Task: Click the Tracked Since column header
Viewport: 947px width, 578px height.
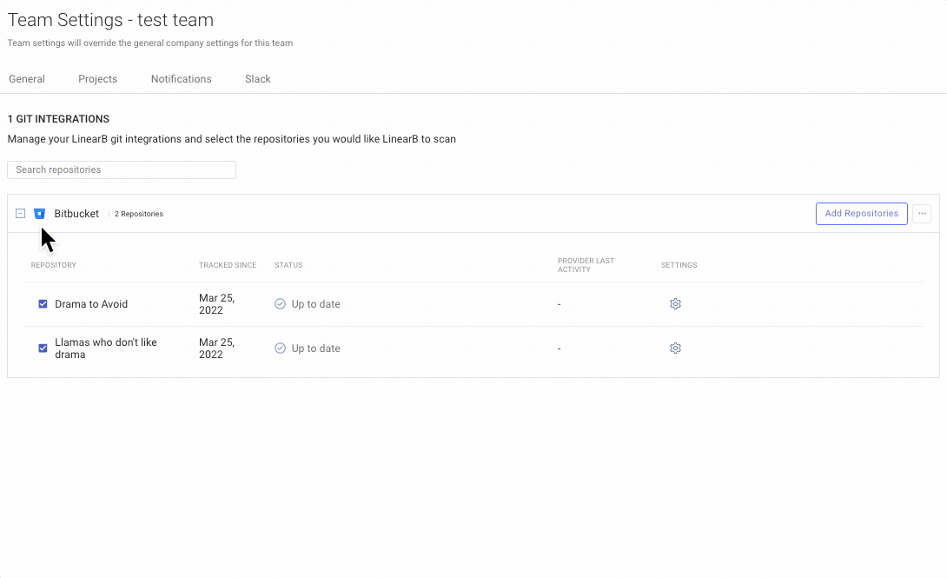Action: click(228, 265)
